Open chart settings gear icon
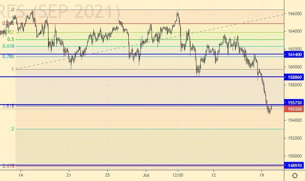 point(294,175)
